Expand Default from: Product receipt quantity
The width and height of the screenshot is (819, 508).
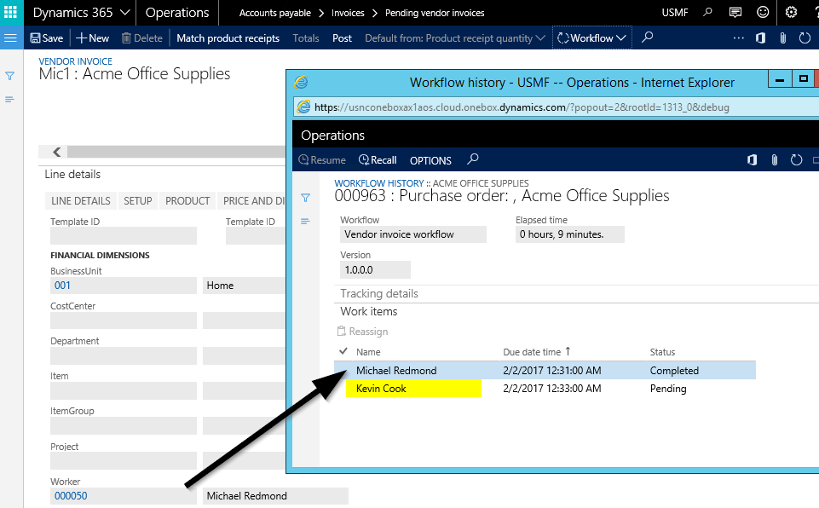pos(455,38)
